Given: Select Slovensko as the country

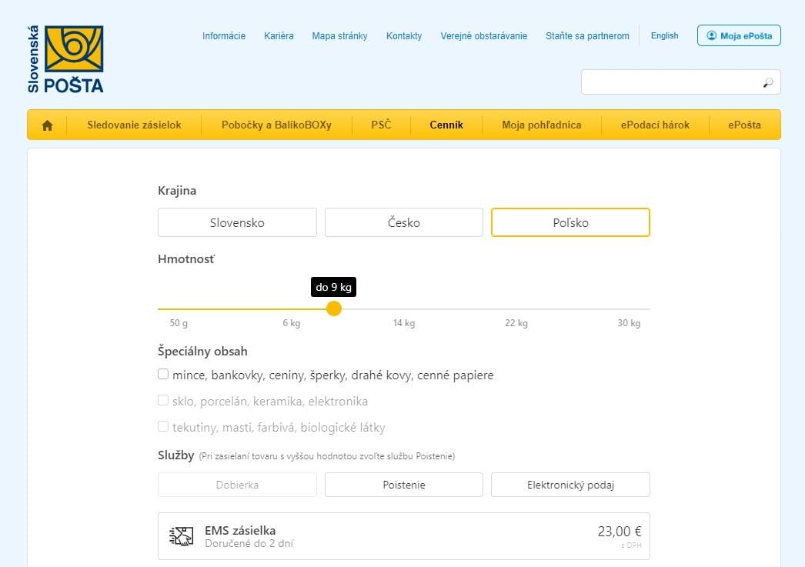Looking at the screenshot, I should click(x=237, y=222).
